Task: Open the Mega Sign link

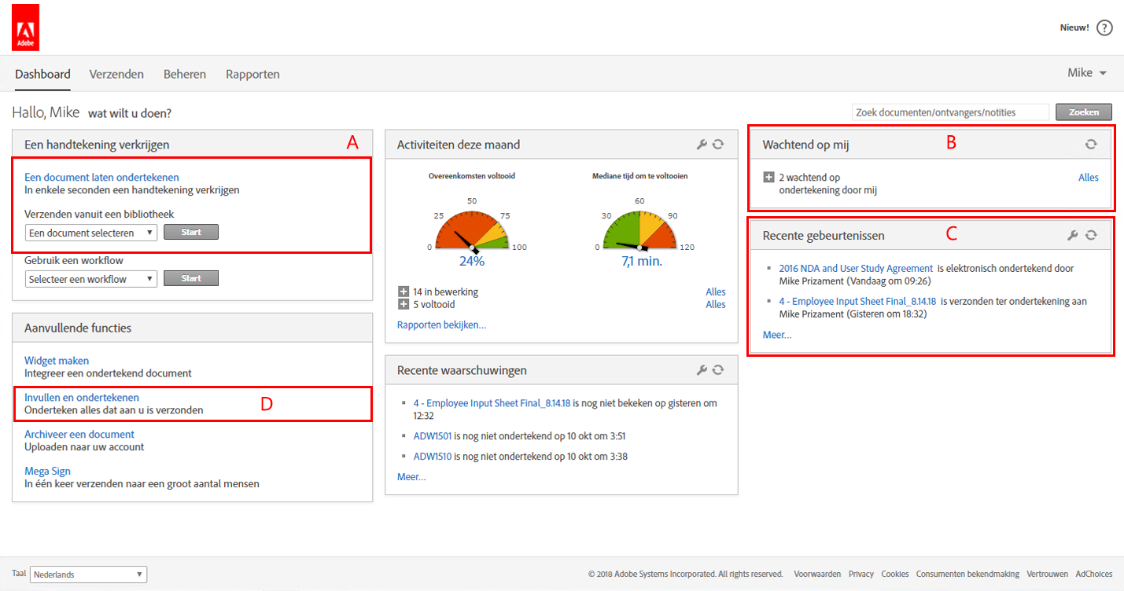Action: (47, 472)
